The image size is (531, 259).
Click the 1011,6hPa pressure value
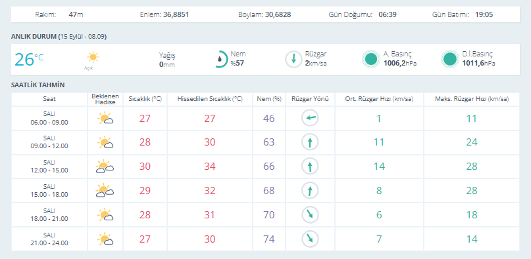(478, 63)
